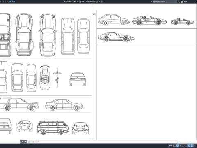Screen dimensions: 197x148
Task: Toggle object snap highlighted status bar icon
Action: (x=192, y=146)
